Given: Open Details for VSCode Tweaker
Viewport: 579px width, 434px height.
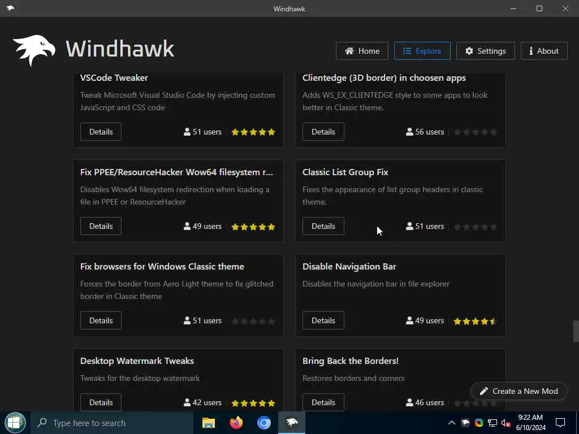Looking at the screenshot, I should point(101,132).
